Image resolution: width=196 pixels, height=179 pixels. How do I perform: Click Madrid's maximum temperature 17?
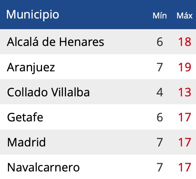185,142
